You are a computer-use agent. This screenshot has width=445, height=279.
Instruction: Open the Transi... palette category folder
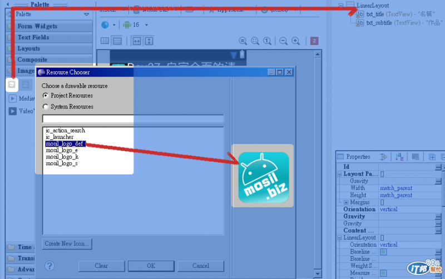(11, 258)
